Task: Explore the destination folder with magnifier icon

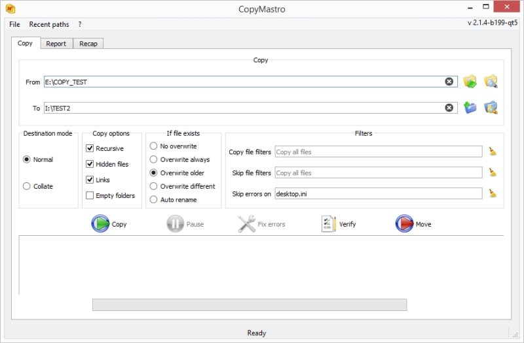Action: 491,108
